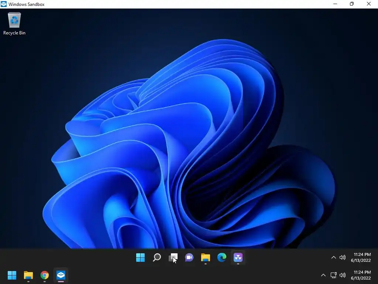Open the host clock and date
This screenshot has height=284, width=378.
point(361,275)
